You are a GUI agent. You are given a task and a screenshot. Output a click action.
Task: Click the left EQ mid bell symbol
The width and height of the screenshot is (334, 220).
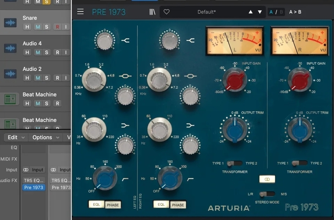tap(125, 76)
